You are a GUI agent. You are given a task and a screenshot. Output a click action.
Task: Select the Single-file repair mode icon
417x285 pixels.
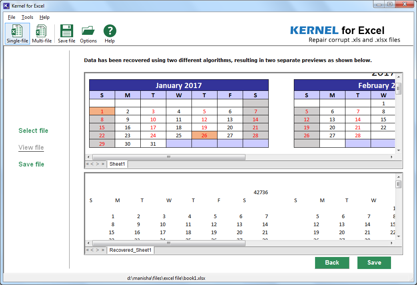click(17, 34)
